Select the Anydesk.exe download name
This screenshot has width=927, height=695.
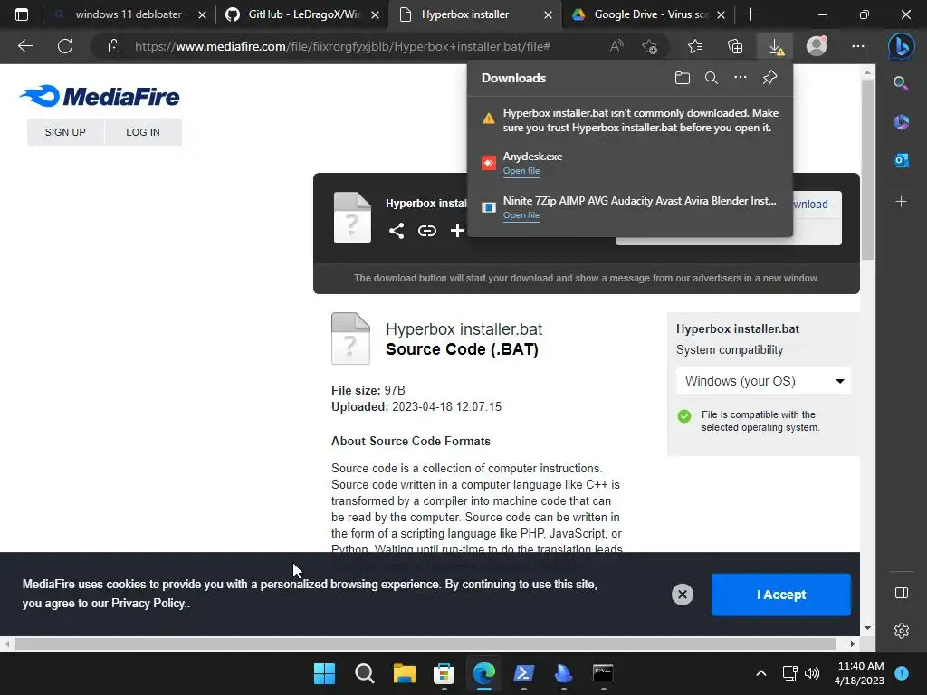click(x=532, y=157)
